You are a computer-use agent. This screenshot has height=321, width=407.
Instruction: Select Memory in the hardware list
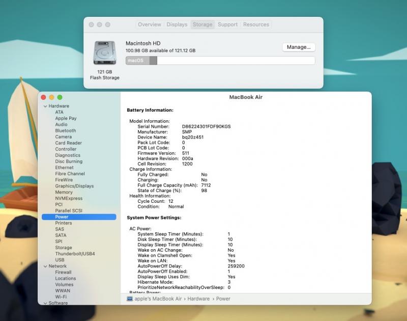tap(64, 192)
